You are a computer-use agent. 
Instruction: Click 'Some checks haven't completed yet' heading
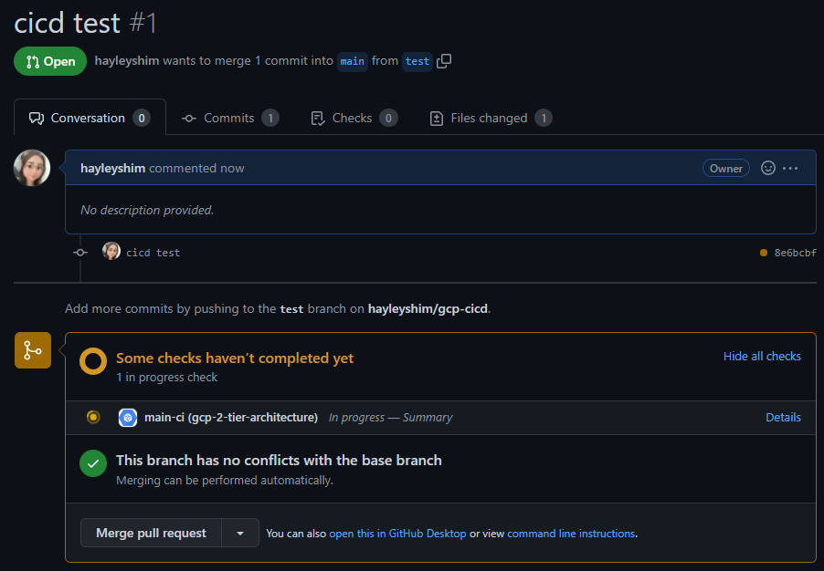click(x=235, y=358)
